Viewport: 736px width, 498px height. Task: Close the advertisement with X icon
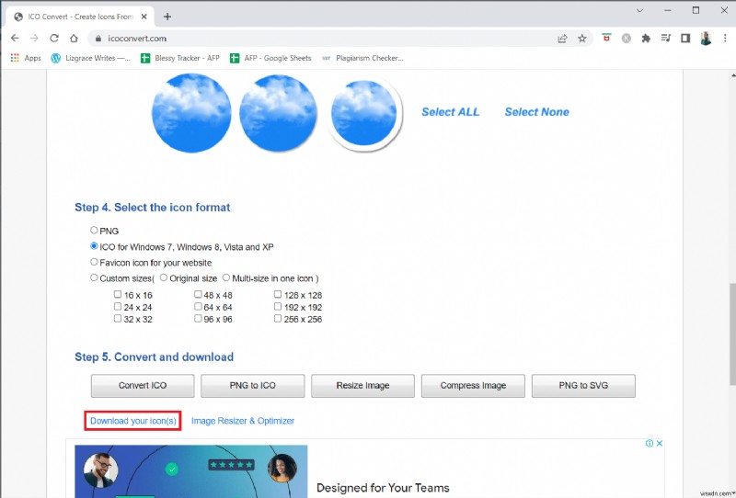(x=660, y=443)
